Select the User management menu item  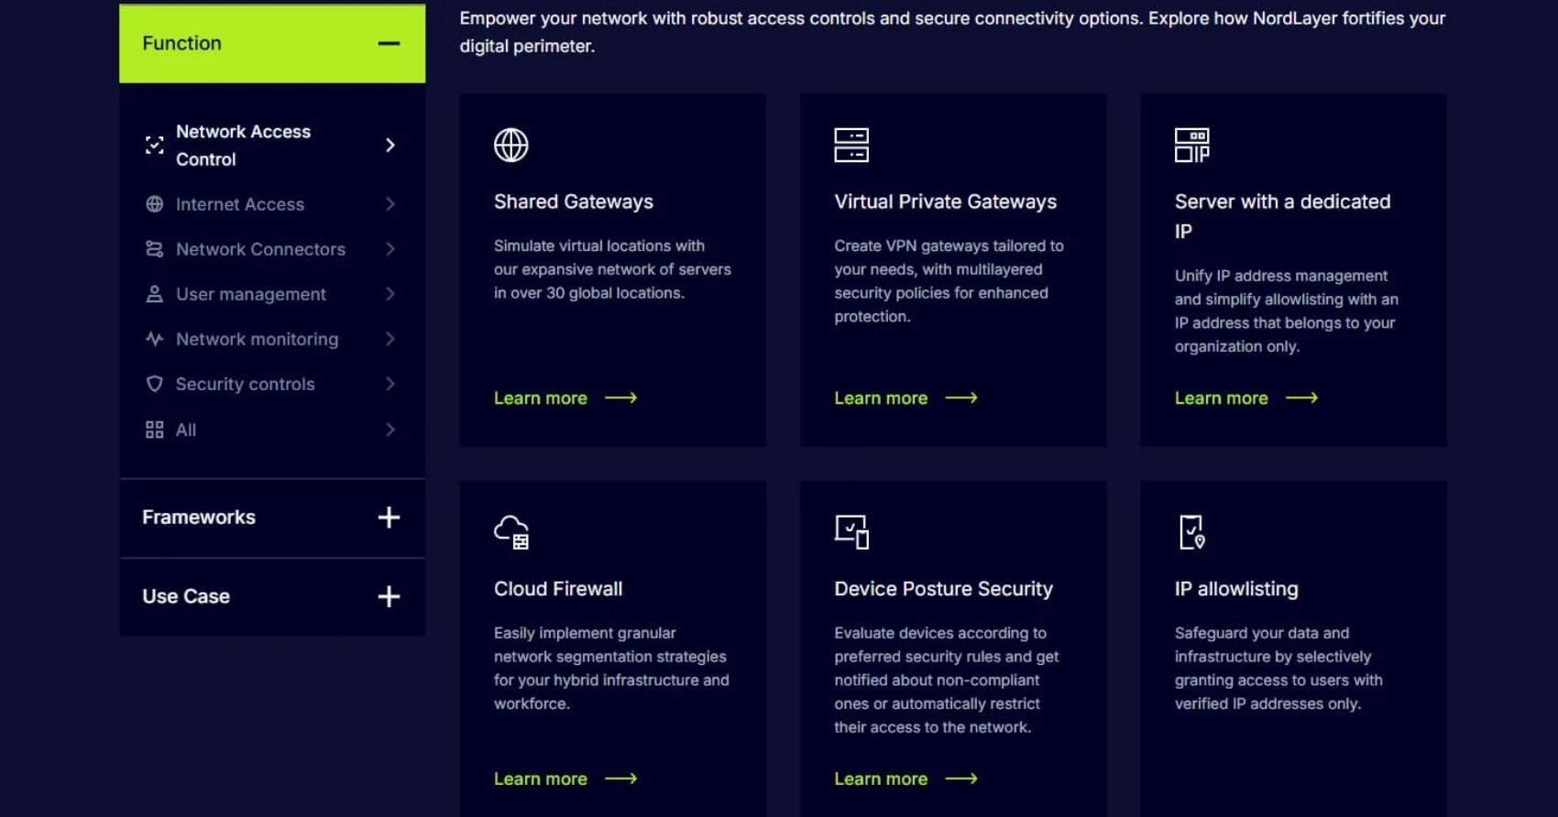tap(272, 294)
